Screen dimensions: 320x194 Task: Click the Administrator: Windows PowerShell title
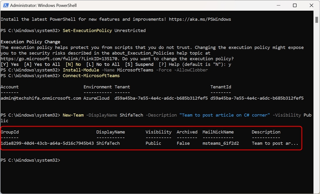[x=43, y=6]
